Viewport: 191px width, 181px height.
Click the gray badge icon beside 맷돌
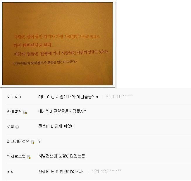[x=17, y=127]
